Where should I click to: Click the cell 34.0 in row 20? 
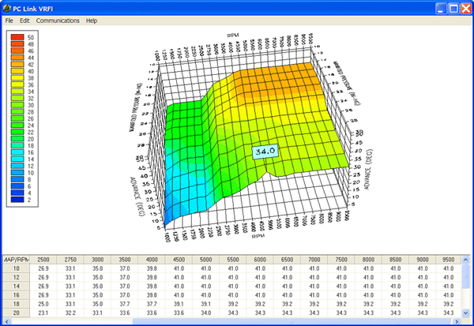[206, 313]
